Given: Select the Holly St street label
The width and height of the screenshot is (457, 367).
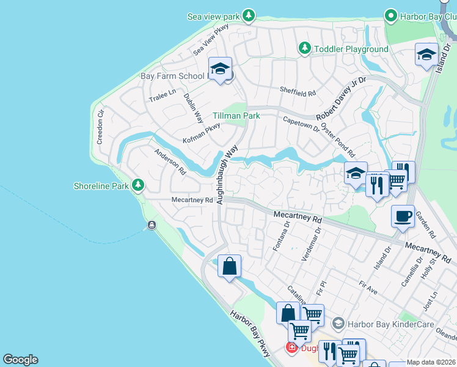Looking at the screenshot, I should (x=428, y=268).
